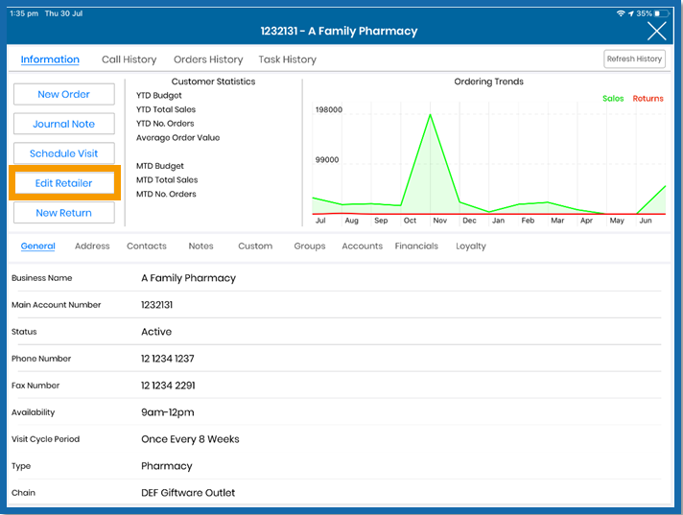683x515 pixels.
Task: Click the Average Order Value label
Action: coord(177,137)
